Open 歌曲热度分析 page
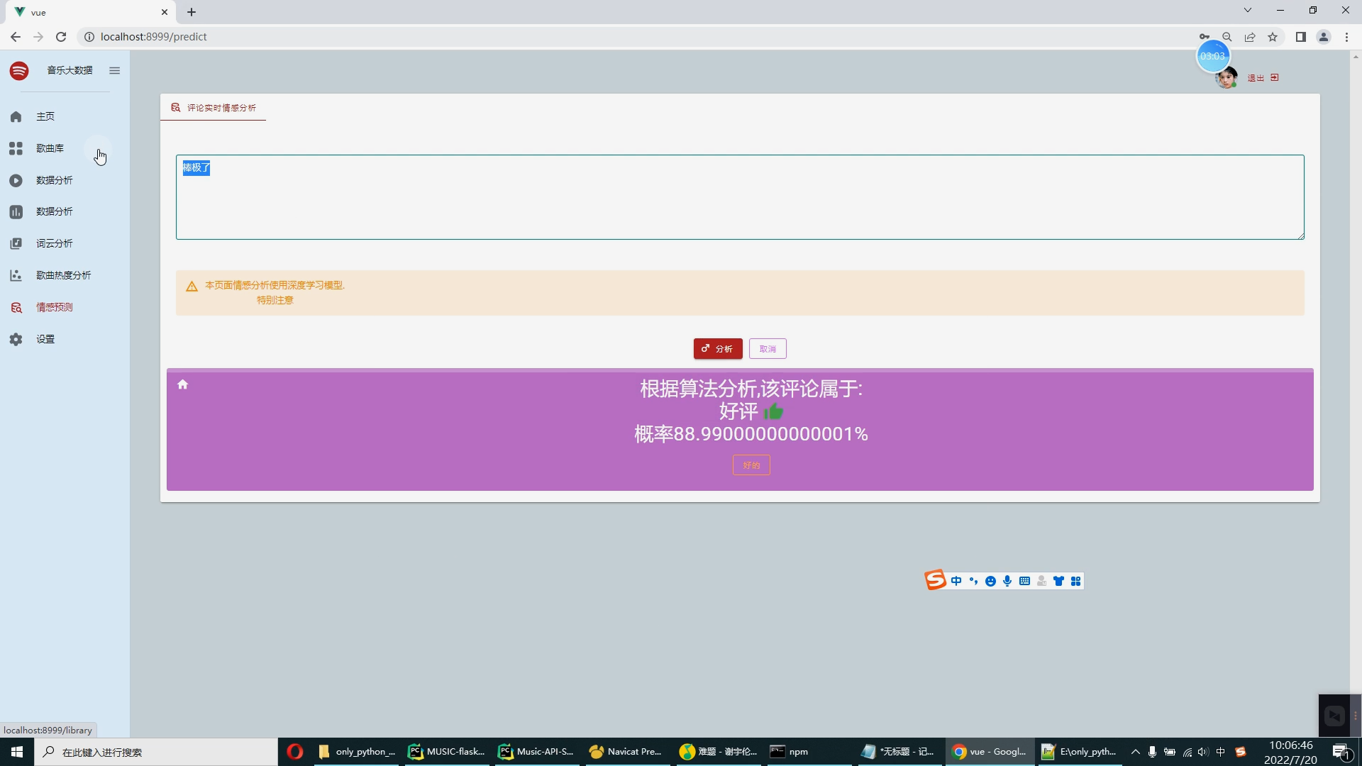 [x=65, y=275]
